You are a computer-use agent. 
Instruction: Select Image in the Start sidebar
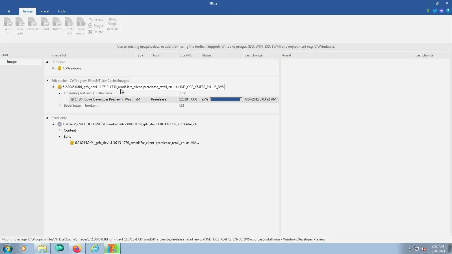[21, 62]
